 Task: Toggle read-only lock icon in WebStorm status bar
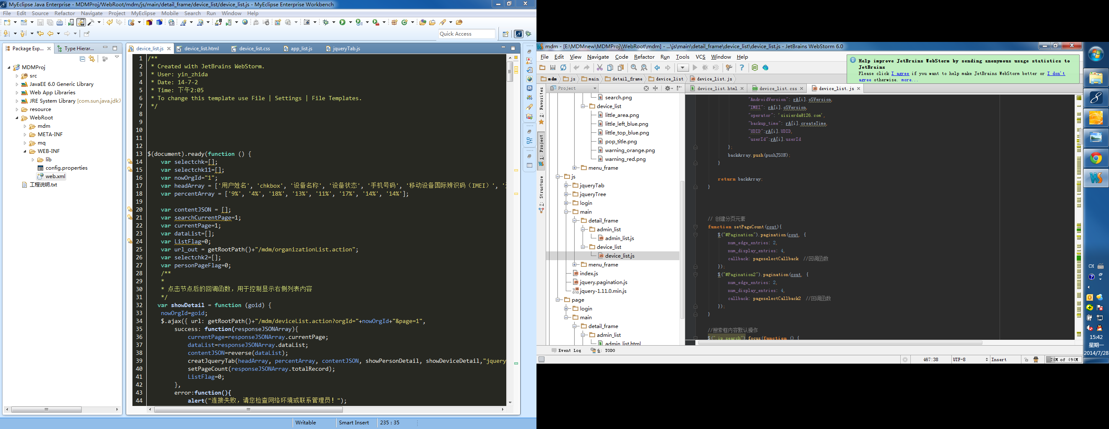tap(1026, 360)
